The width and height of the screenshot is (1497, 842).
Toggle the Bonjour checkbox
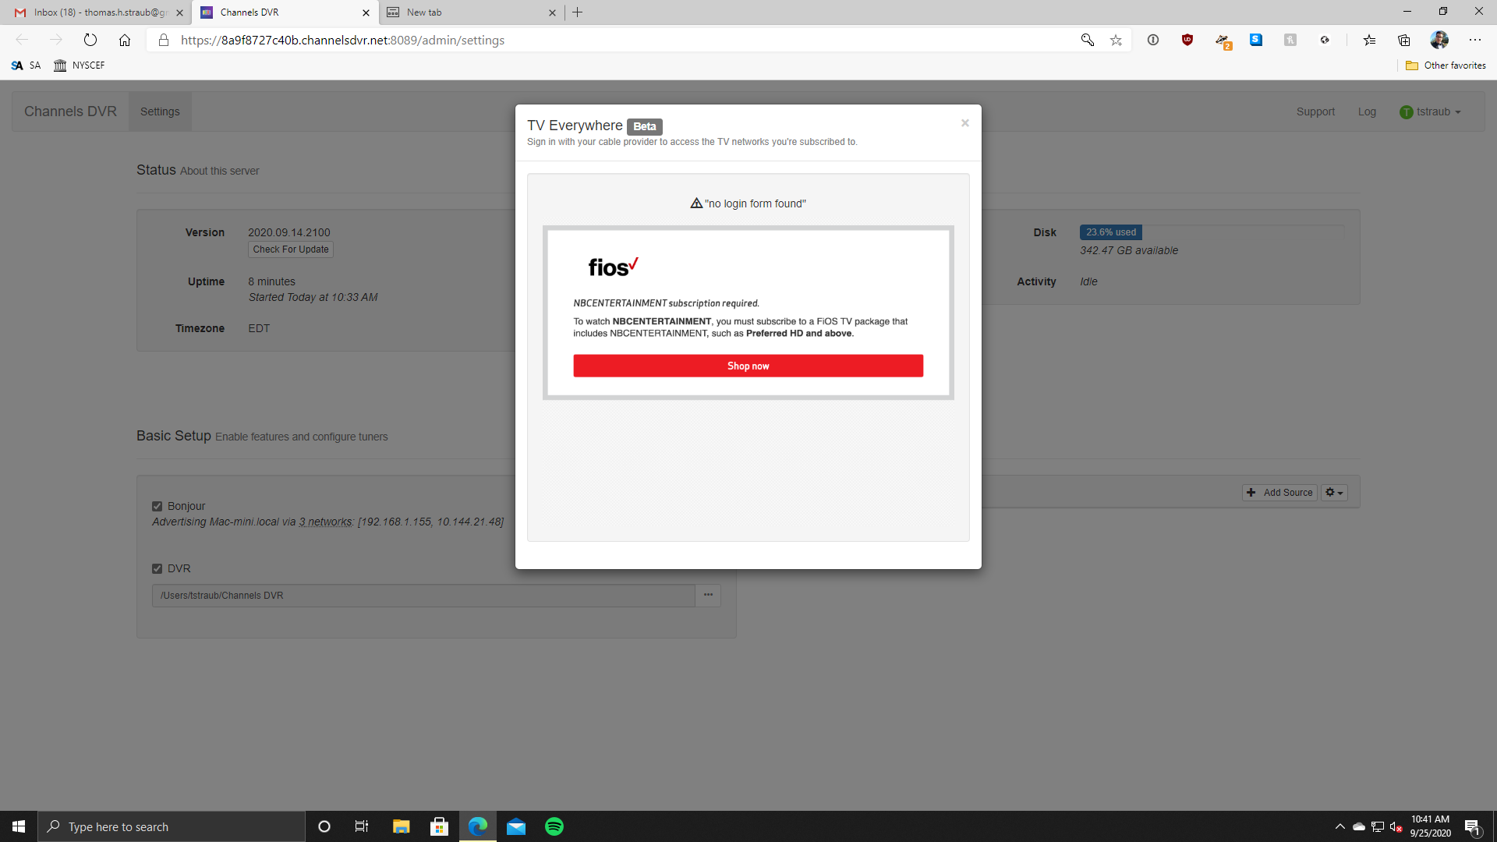point(157,507)
